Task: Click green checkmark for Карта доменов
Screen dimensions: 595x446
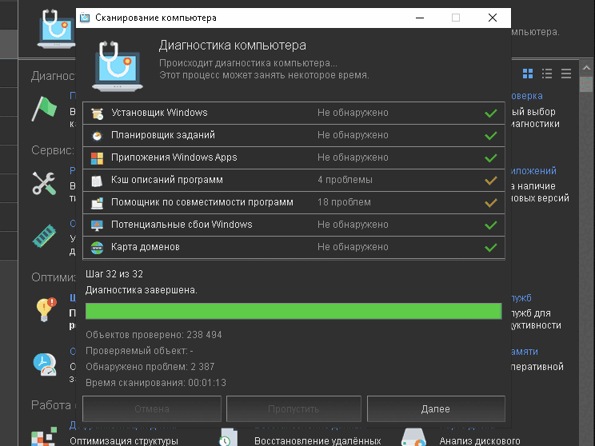Action: (491, 247)
